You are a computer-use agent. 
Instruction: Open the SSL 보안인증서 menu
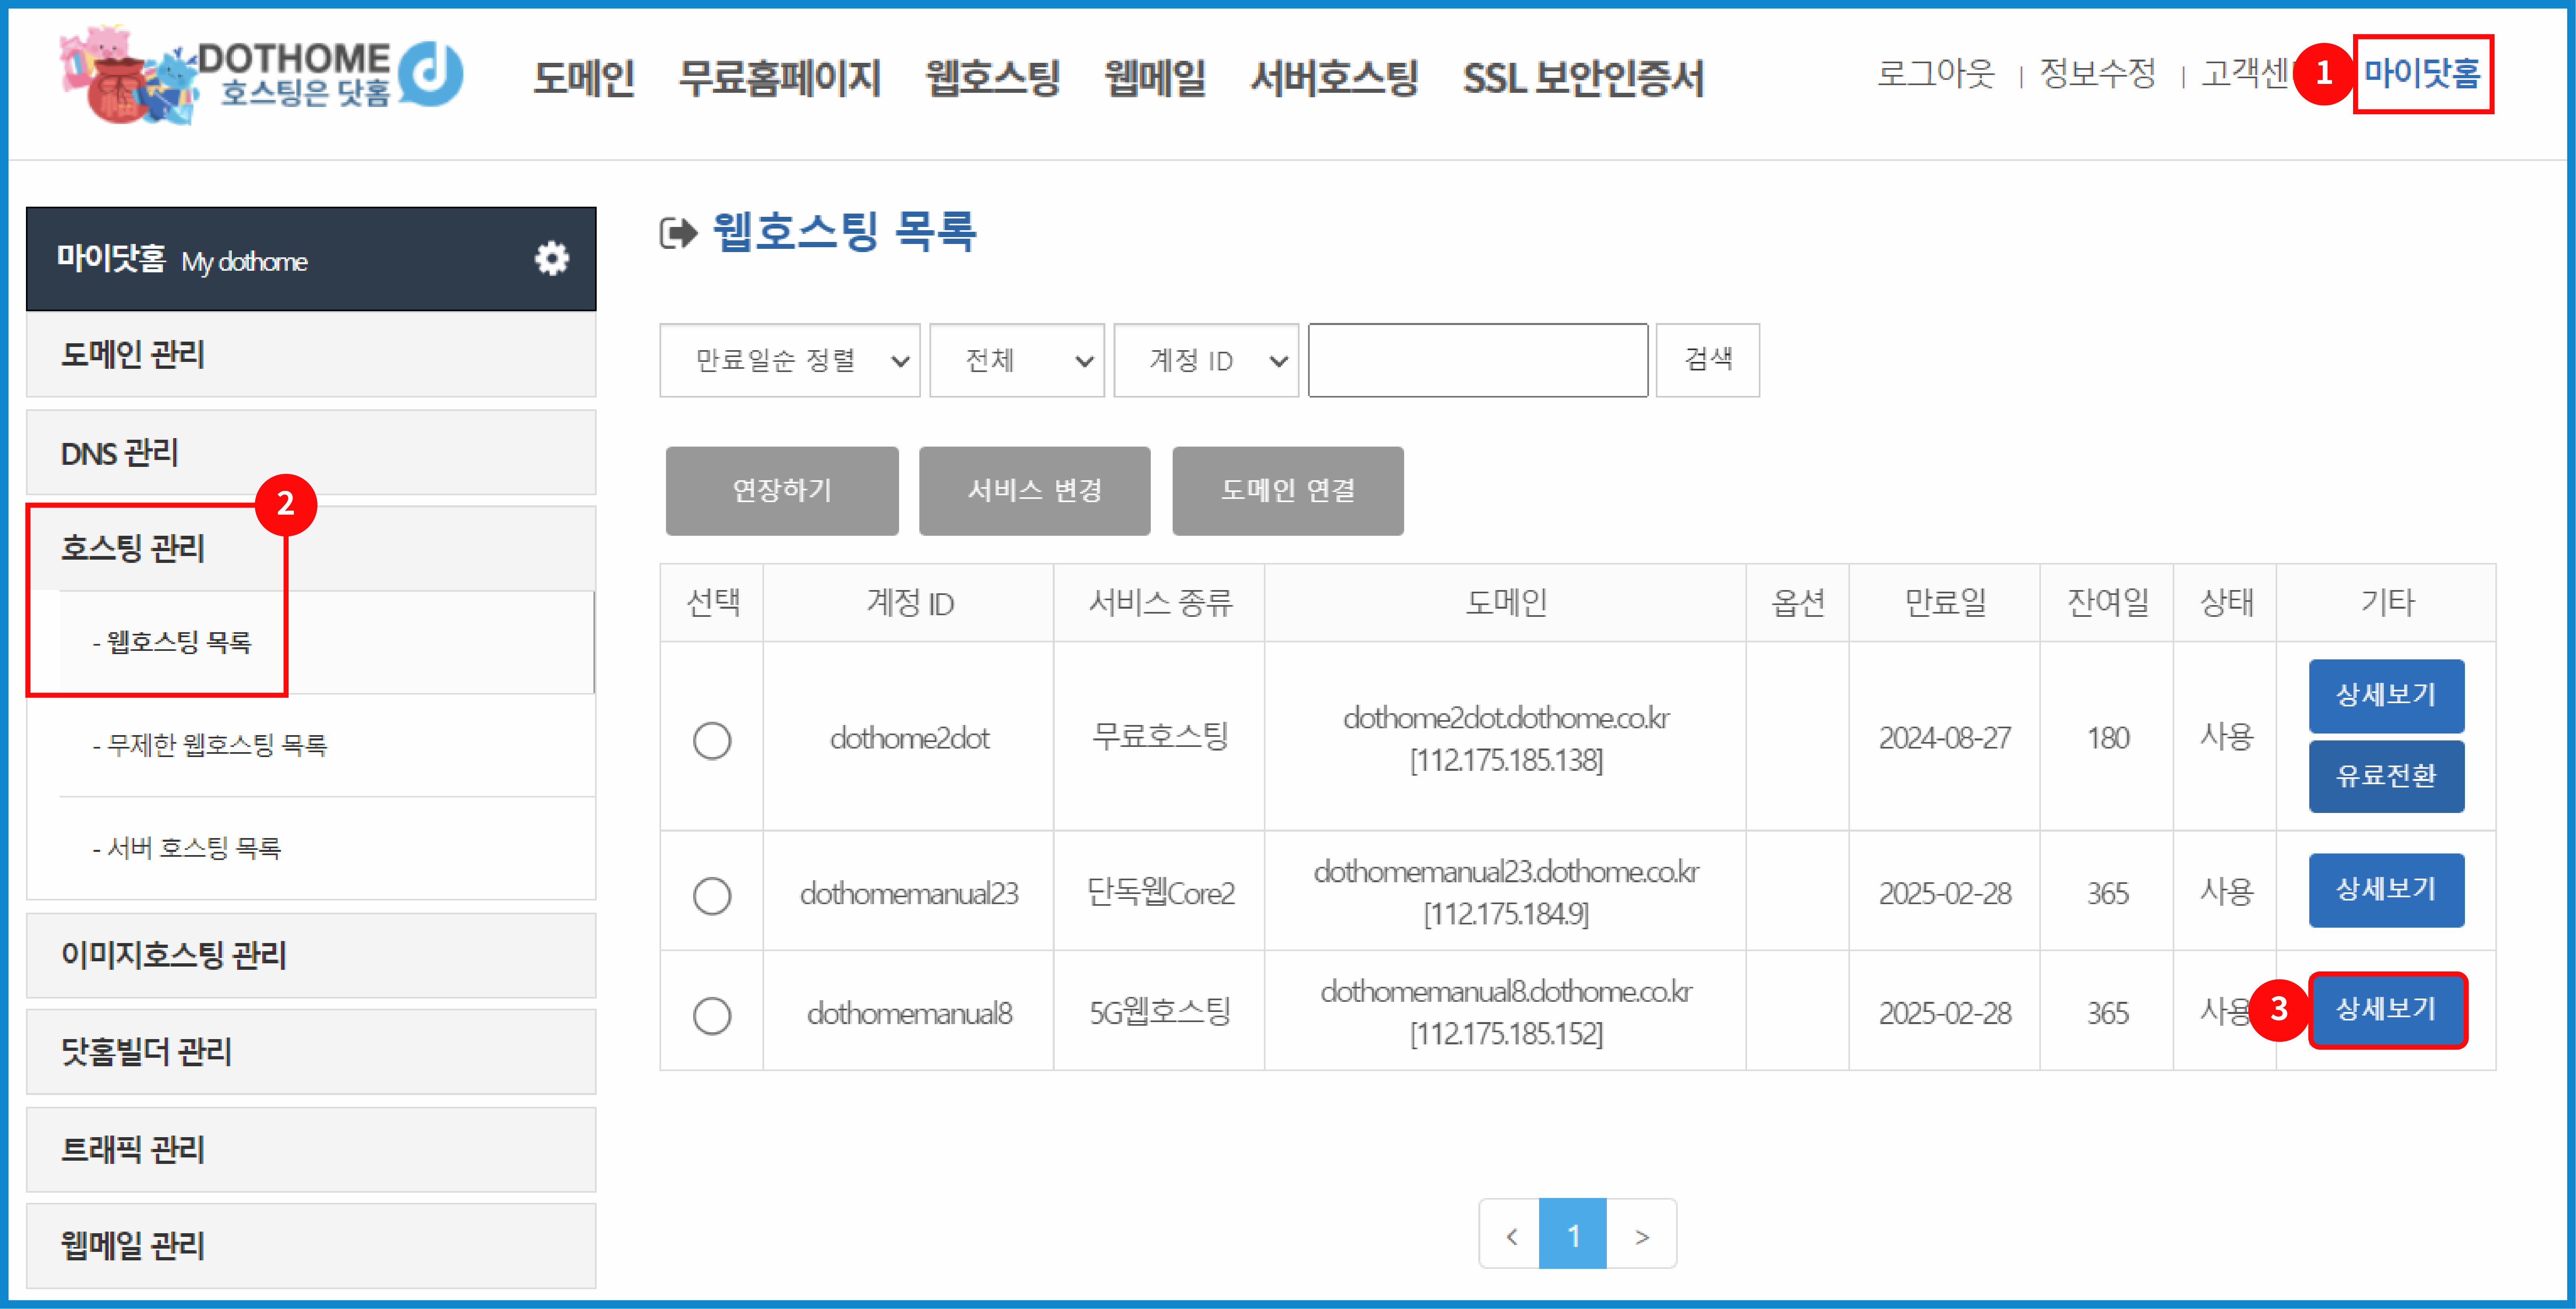click(1583, 78)
